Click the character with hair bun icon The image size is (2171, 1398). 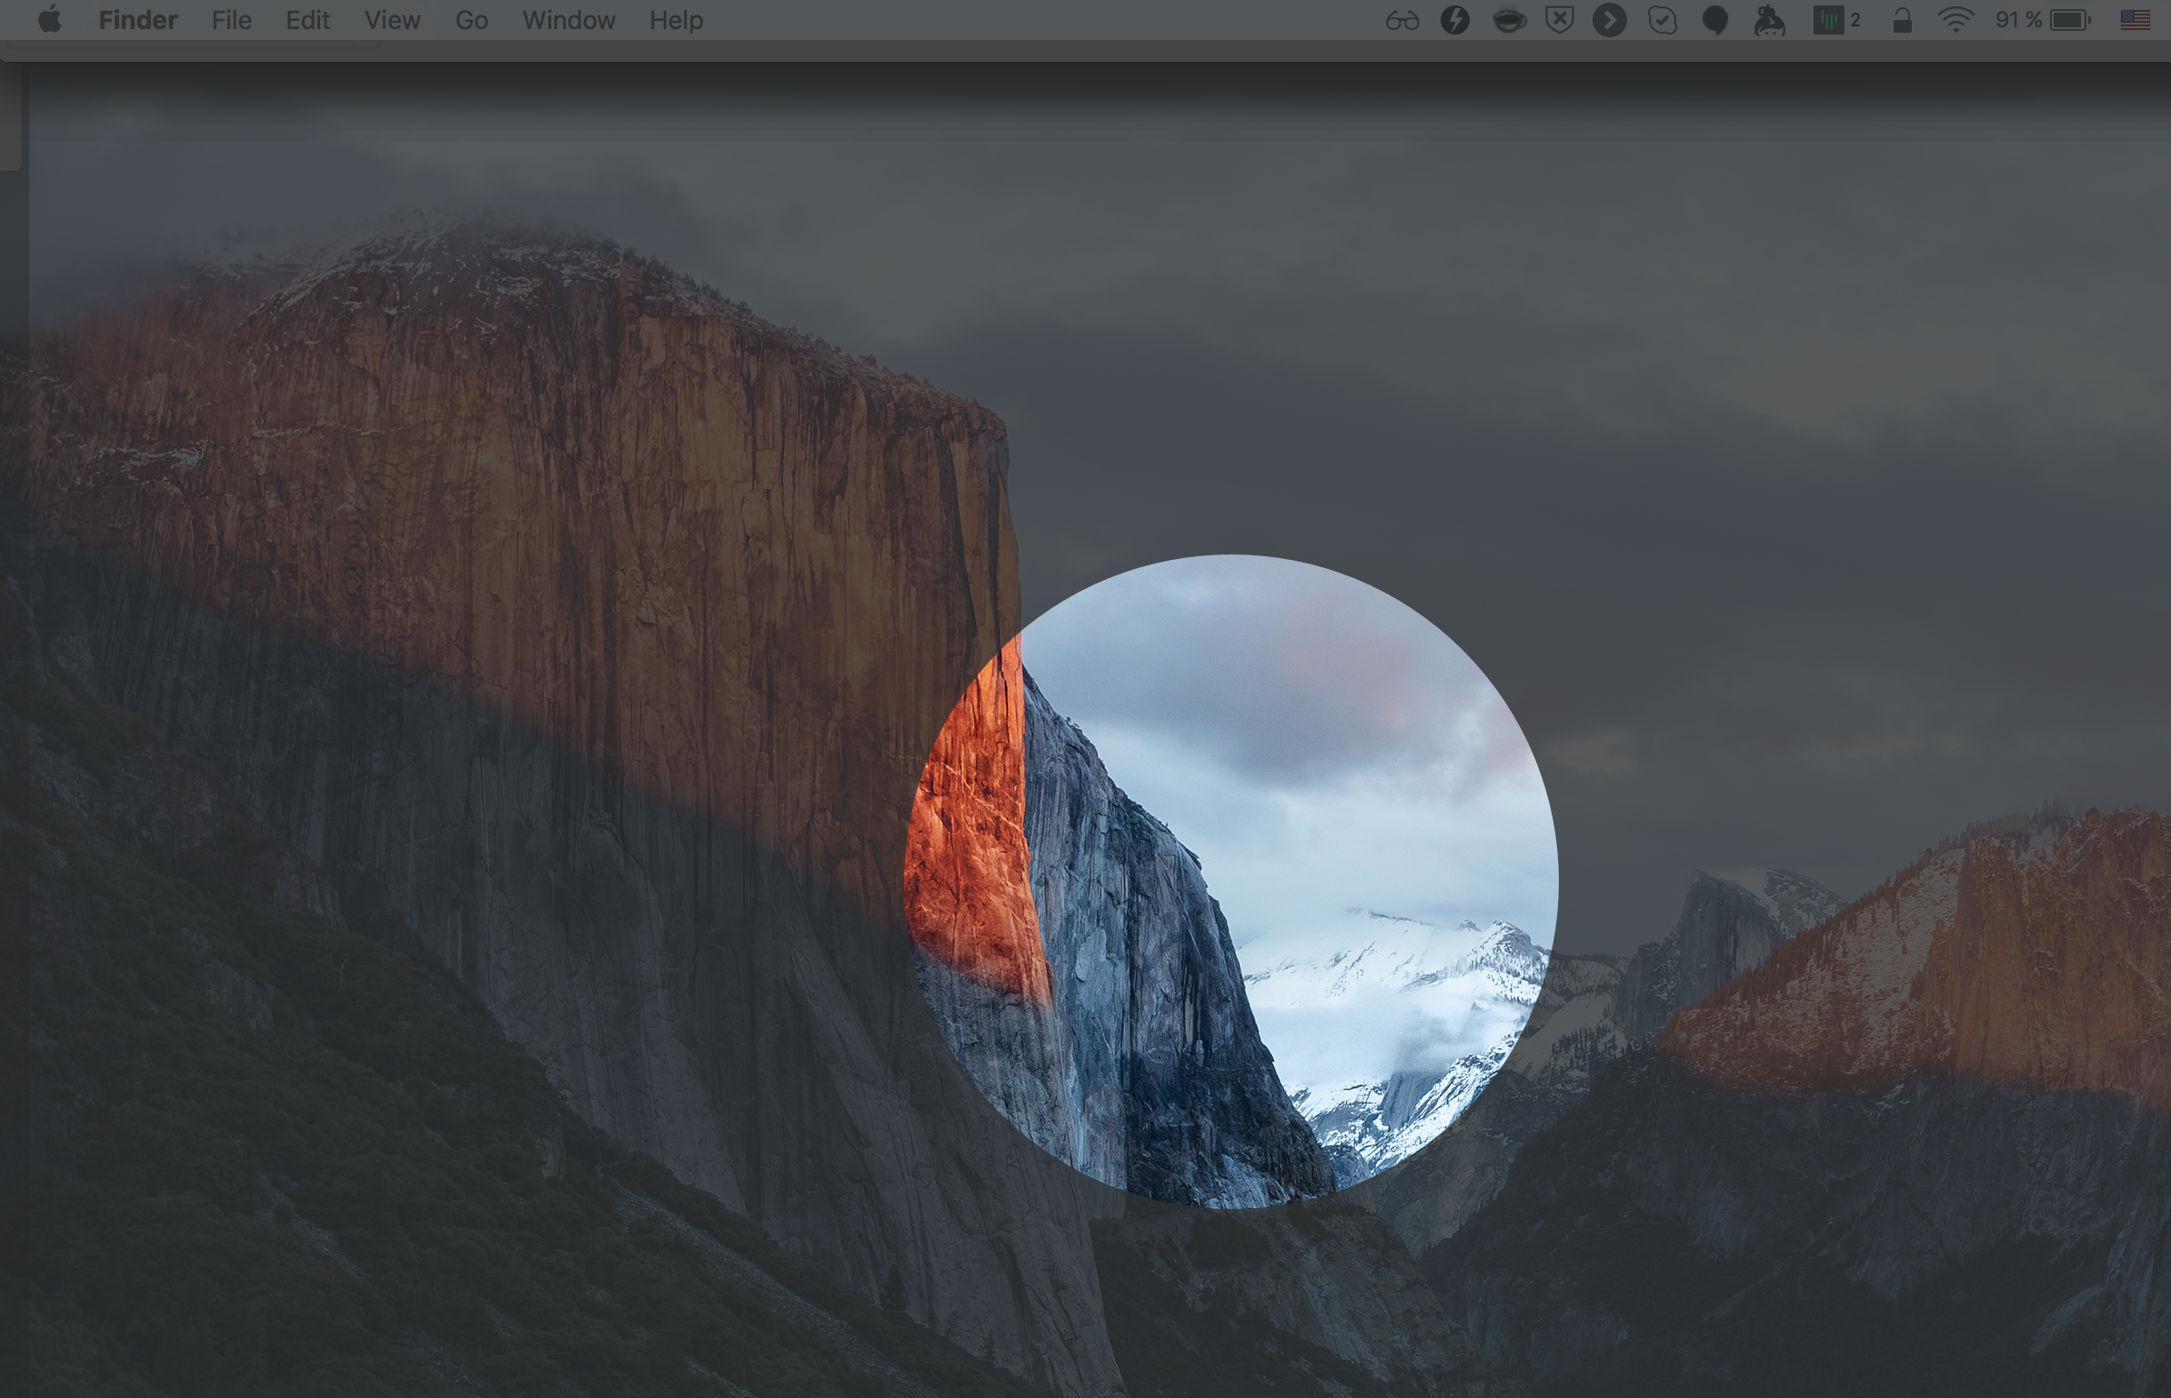click(1769, 20)
